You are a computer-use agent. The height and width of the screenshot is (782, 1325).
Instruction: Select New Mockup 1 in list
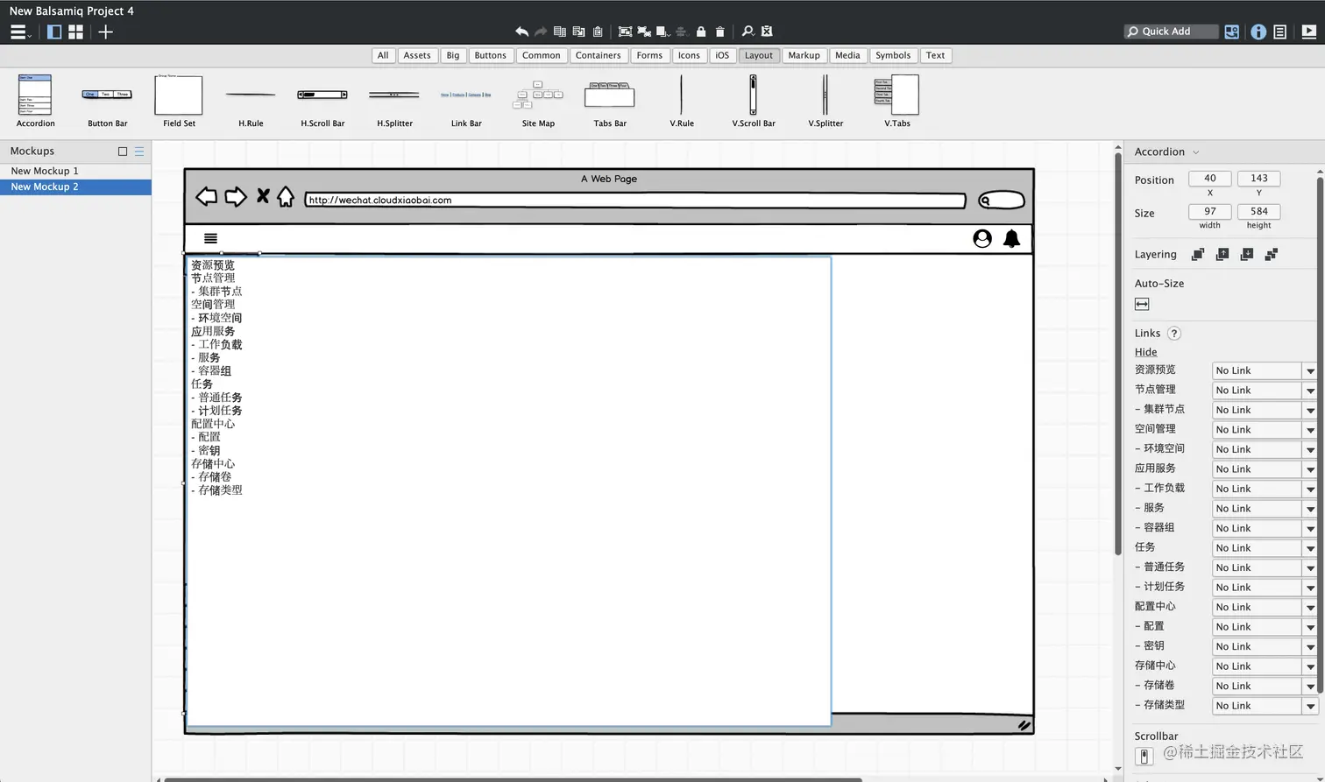[75, 171]
